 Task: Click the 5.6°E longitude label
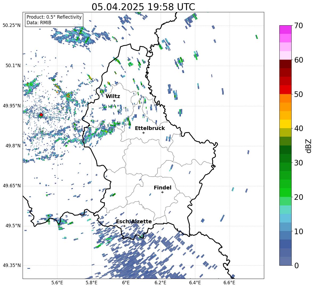[57, 283]
